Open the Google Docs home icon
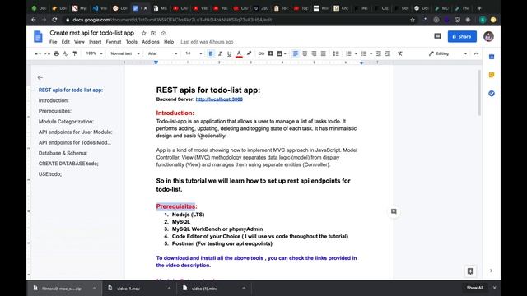Screen dimensions: 527x296 point(38,36)
